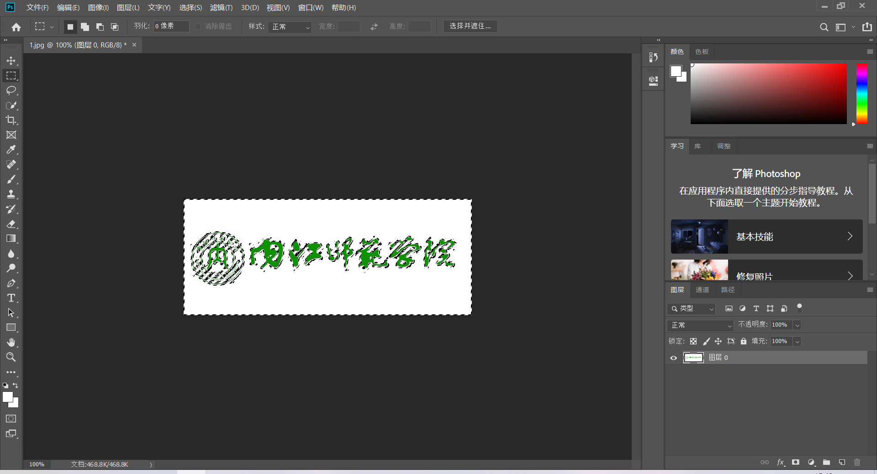Screen dimensions: 877x474
Task: Open the 修复照片 tutorial
Action: pos(766,270)
